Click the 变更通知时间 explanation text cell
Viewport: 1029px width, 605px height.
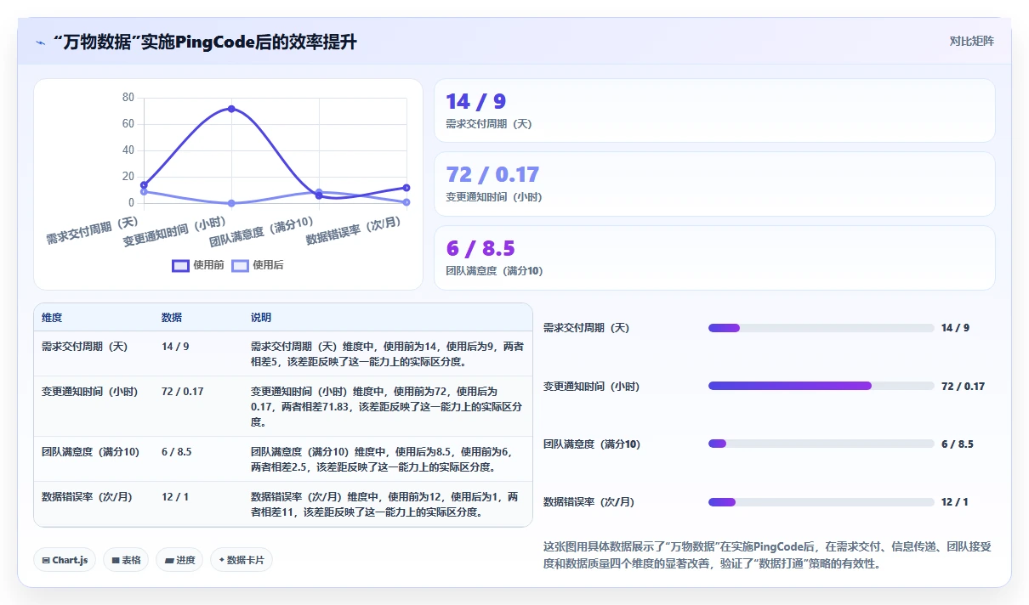386,406
